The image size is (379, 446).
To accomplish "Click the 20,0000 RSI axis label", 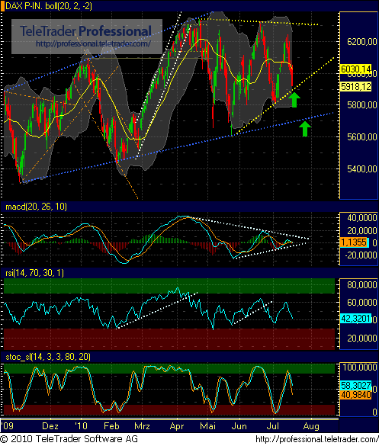I will click(362, 339).
